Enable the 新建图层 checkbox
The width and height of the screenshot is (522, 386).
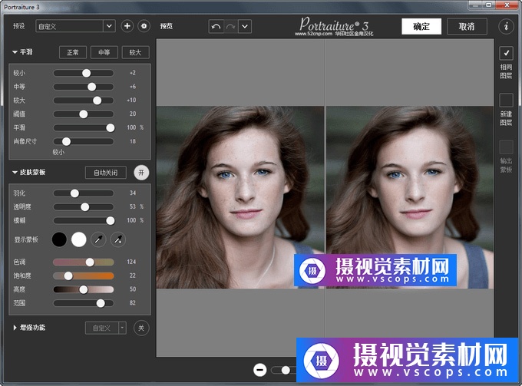506,100
